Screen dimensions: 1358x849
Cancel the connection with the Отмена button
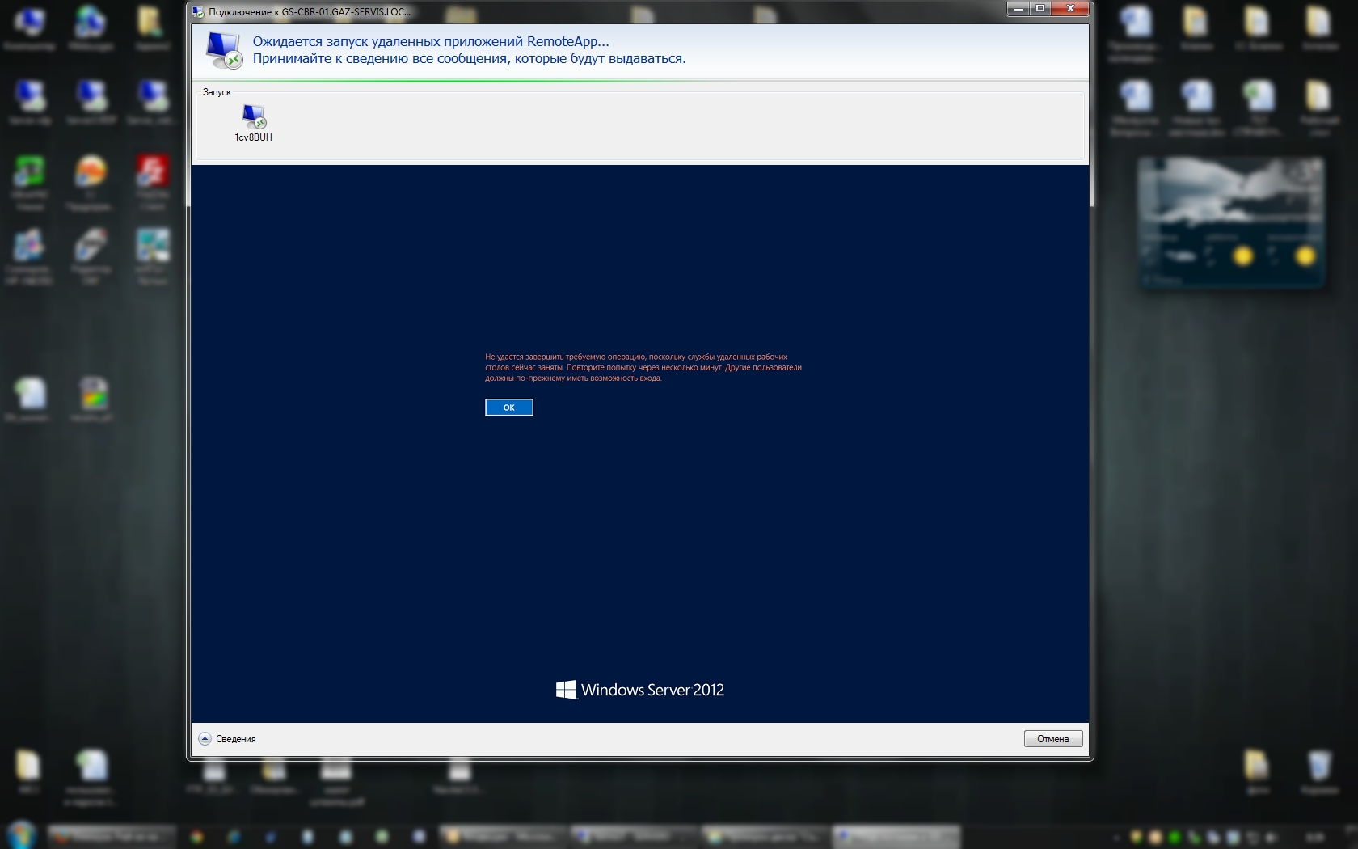pos(1052,739)
